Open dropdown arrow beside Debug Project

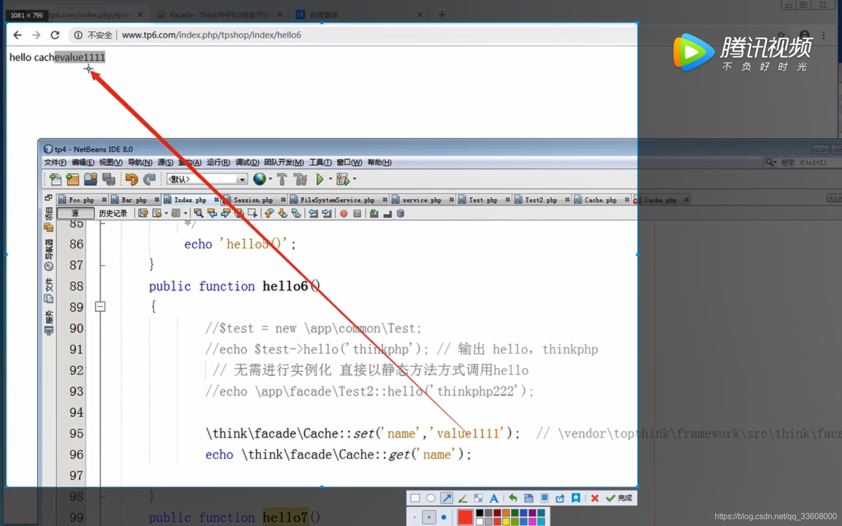coord(354,179)
